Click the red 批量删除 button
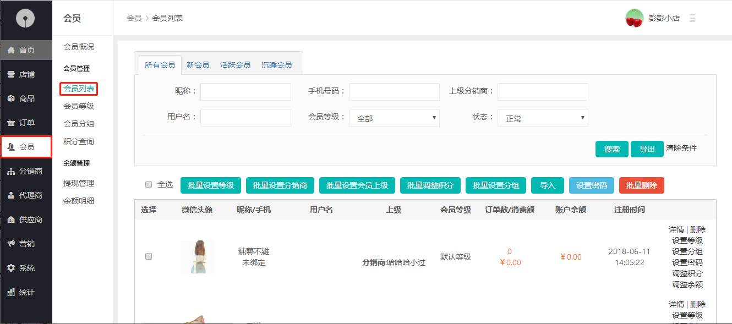Image resolution: width=732 pixels, height=324 pixels. [x=641, y=185]
